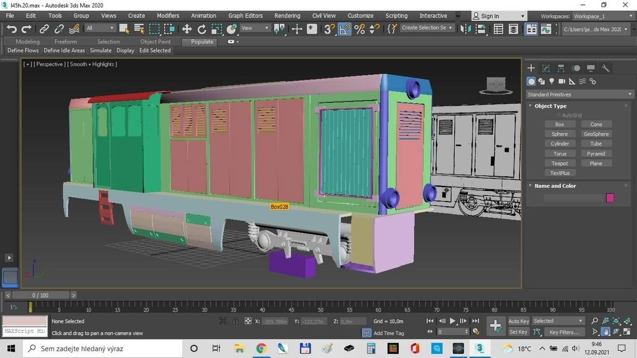Switch to the Object Paint ribbon tab
Image resolution: width=637 pixels, height=358 pixels.
(x=155, y=42)
